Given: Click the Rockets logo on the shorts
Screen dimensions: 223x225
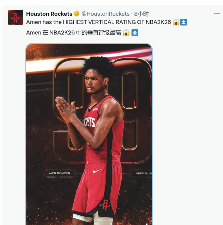Looking at the screenshot, I should coord(105,205).
